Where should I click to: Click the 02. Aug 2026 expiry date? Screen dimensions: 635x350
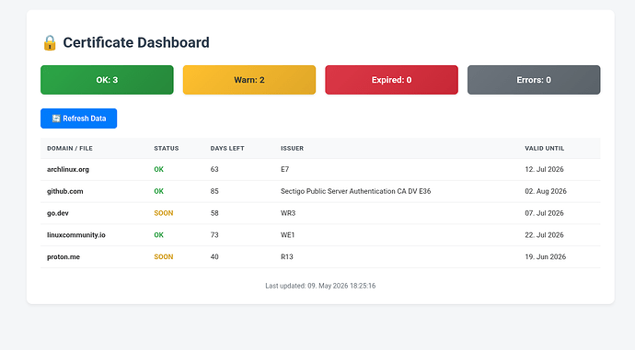click(x=546, y=191)
